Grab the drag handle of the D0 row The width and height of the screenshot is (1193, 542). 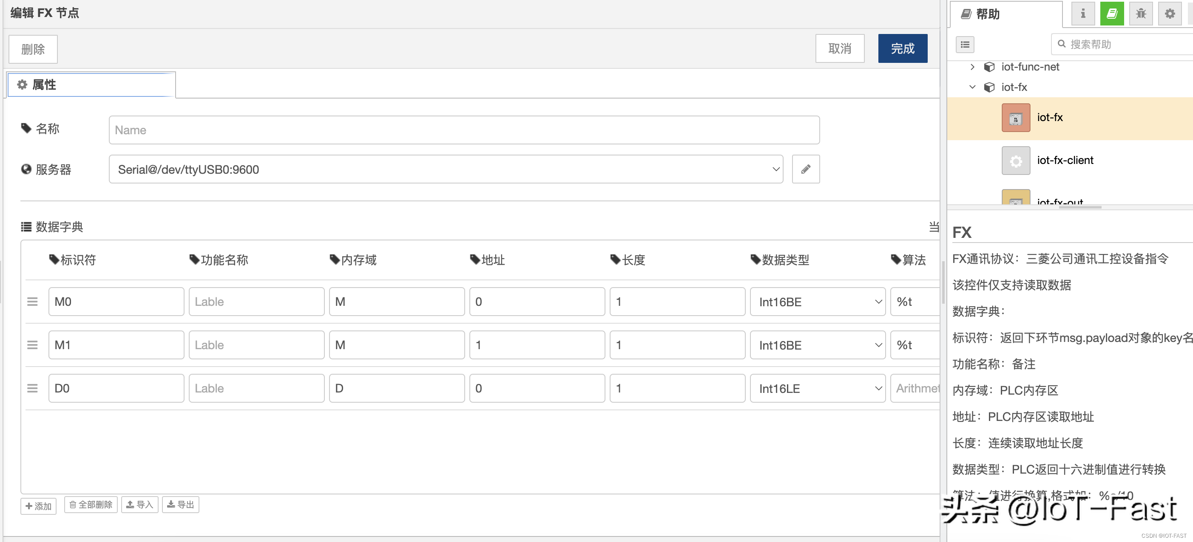(32, 388)
